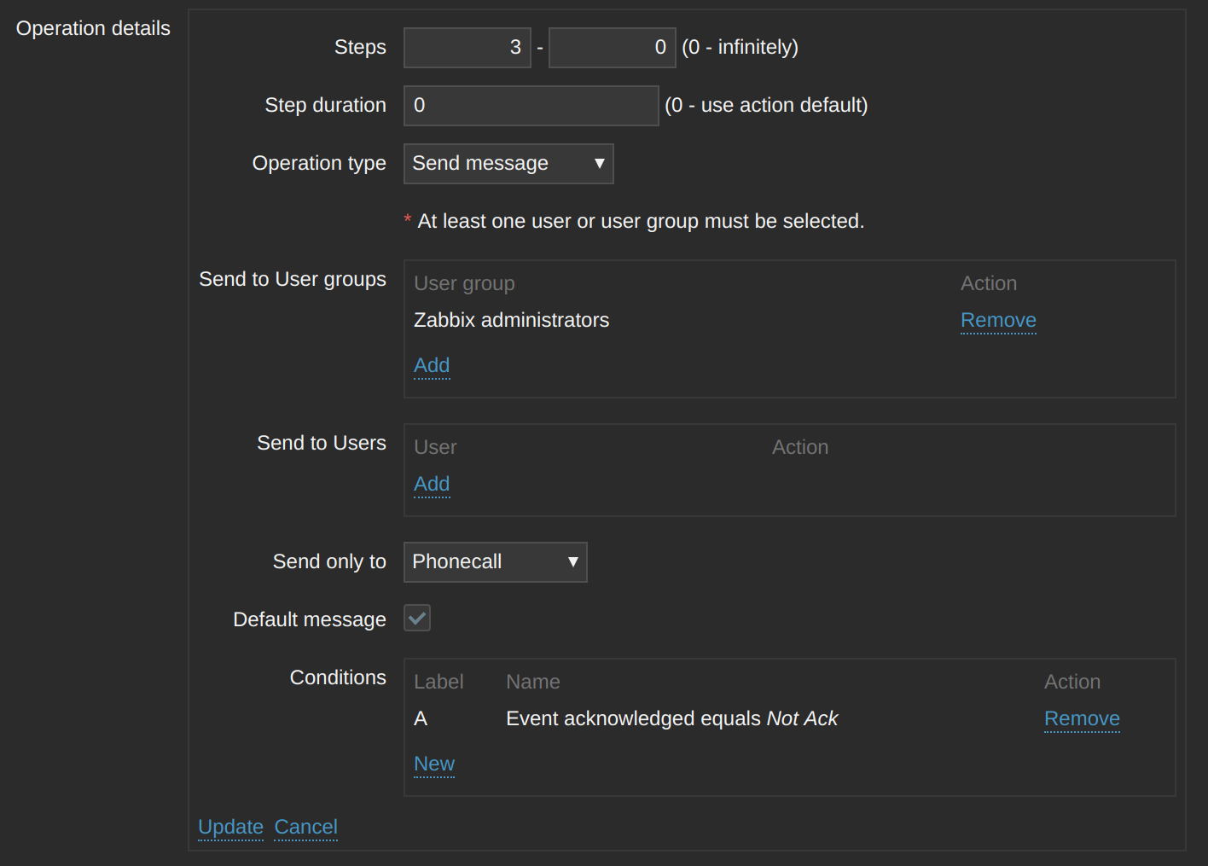Image resolution: width=1208 pixels, height=866 pixels.
Task: Click condition label A
Action: 421,719
